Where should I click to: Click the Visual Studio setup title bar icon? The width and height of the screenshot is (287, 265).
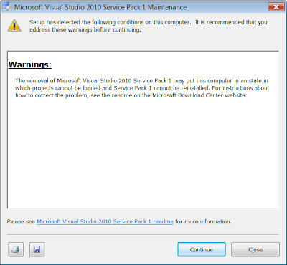point(7,7)
